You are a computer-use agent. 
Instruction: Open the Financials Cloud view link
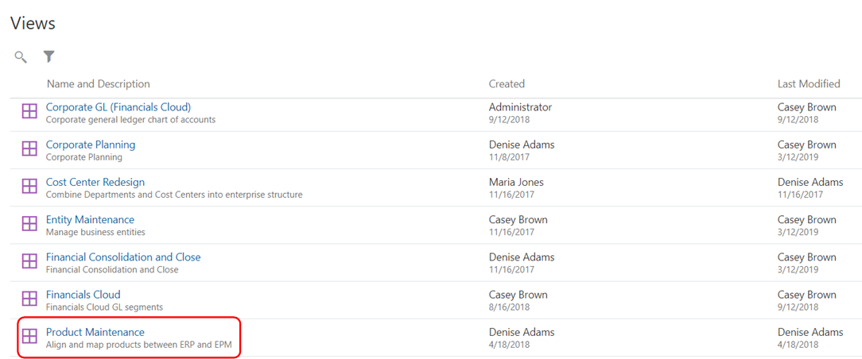83,295
